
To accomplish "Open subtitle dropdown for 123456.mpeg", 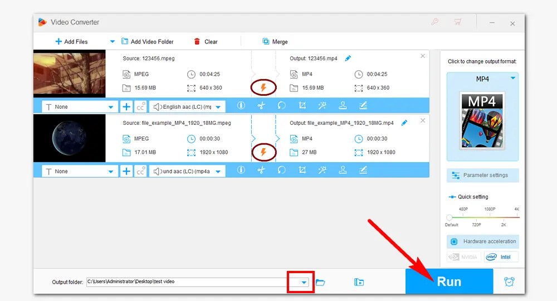I will pos(80,106).
